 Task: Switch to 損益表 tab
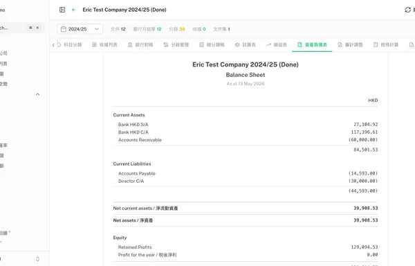pos(277,45)
